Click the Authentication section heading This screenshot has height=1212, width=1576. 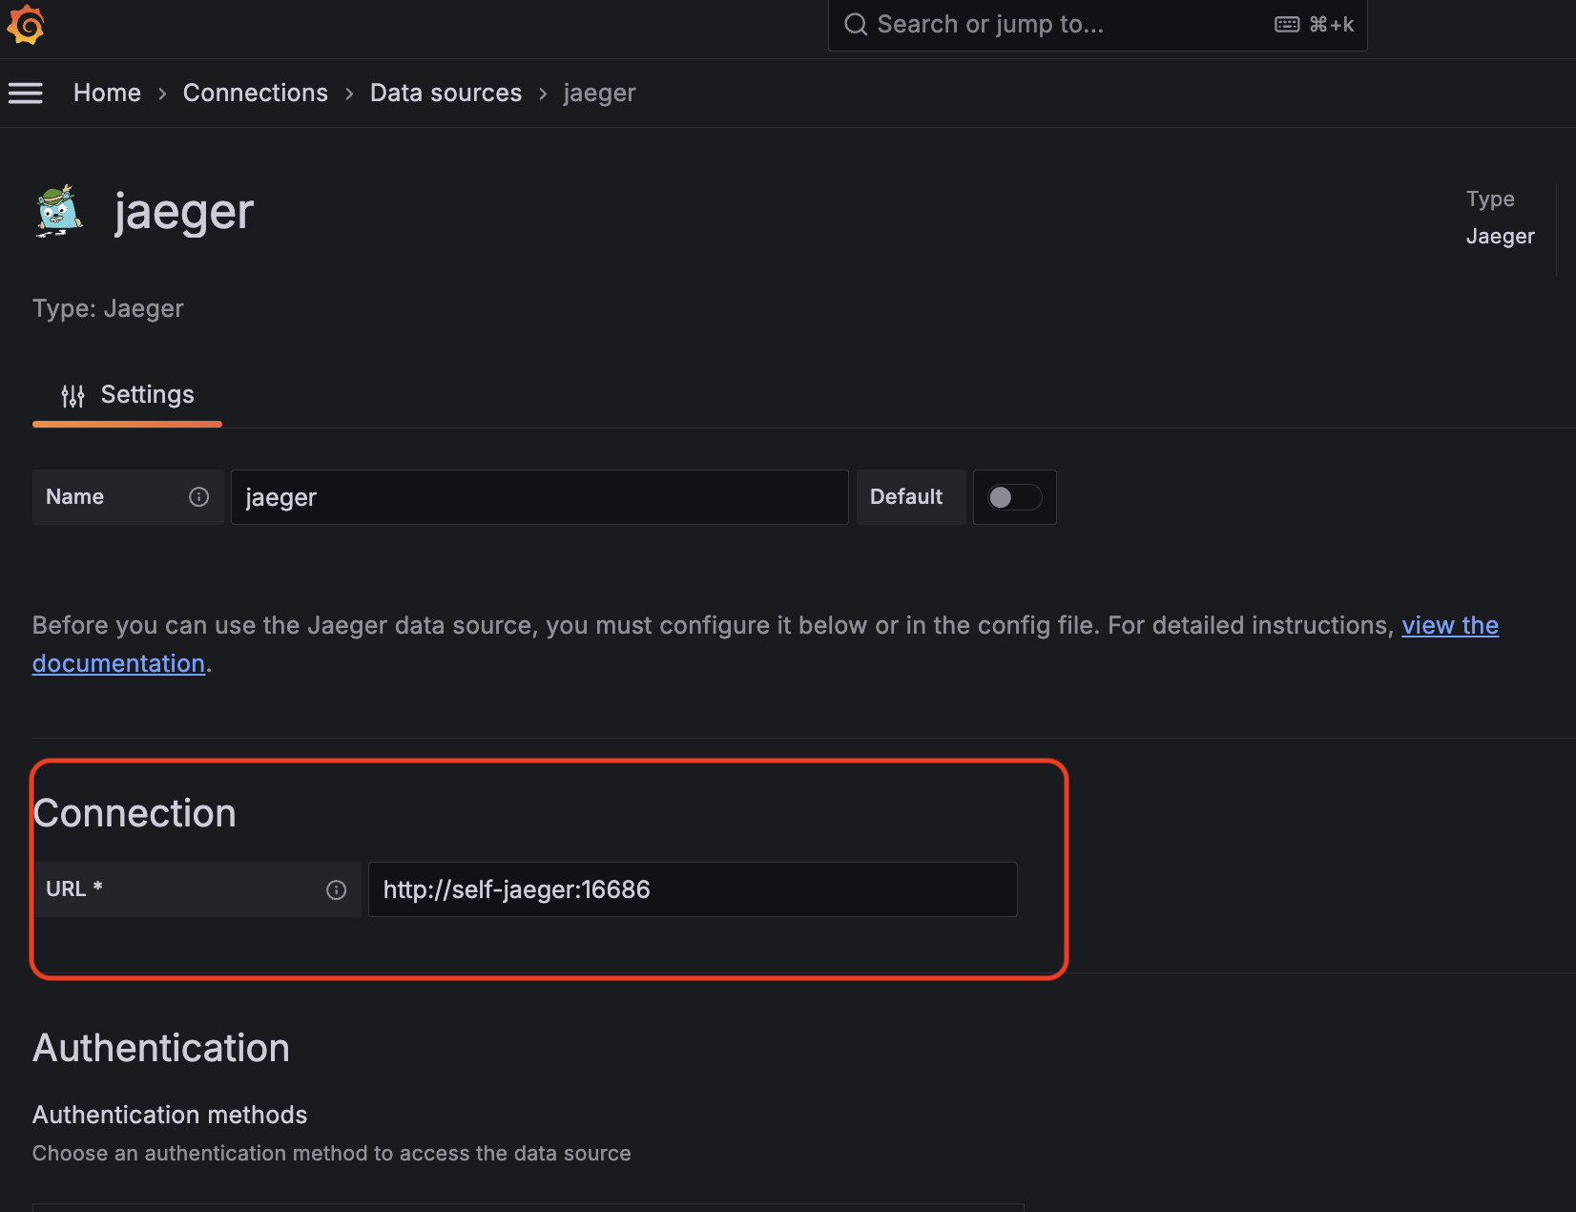coord(161,1048)
